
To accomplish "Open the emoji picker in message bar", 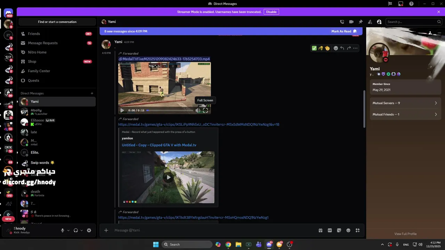I will (348, 230).
